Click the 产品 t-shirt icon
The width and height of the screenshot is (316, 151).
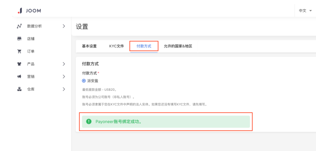tap(19, 64)
